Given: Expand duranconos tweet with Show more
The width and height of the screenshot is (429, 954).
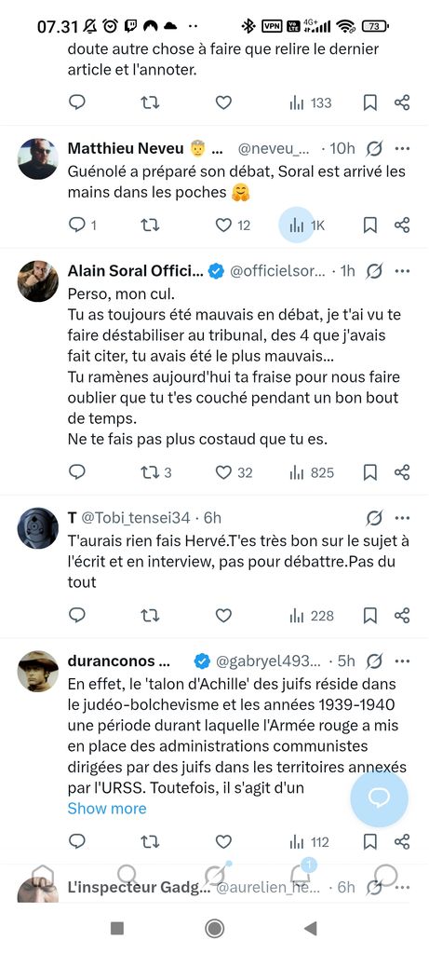Looking at the screenshot, I should coord(107,809).
